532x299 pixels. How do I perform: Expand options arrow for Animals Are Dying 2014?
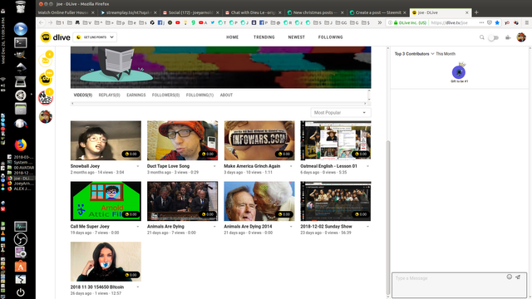click(x=291, y=227)
